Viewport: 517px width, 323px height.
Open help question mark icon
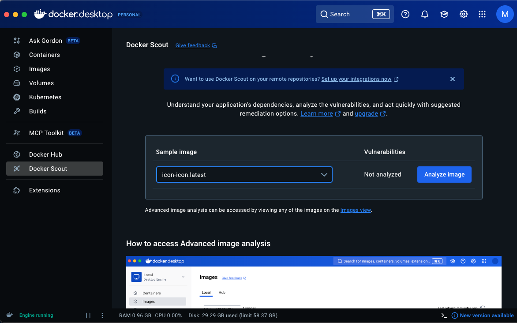405,14
